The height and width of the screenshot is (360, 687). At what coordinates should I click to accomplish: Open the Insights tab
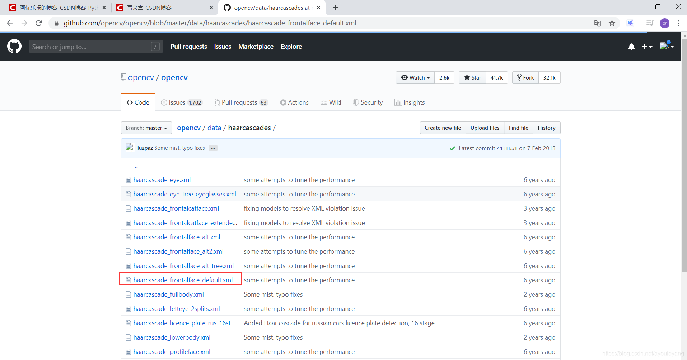(x=410, y=102)
